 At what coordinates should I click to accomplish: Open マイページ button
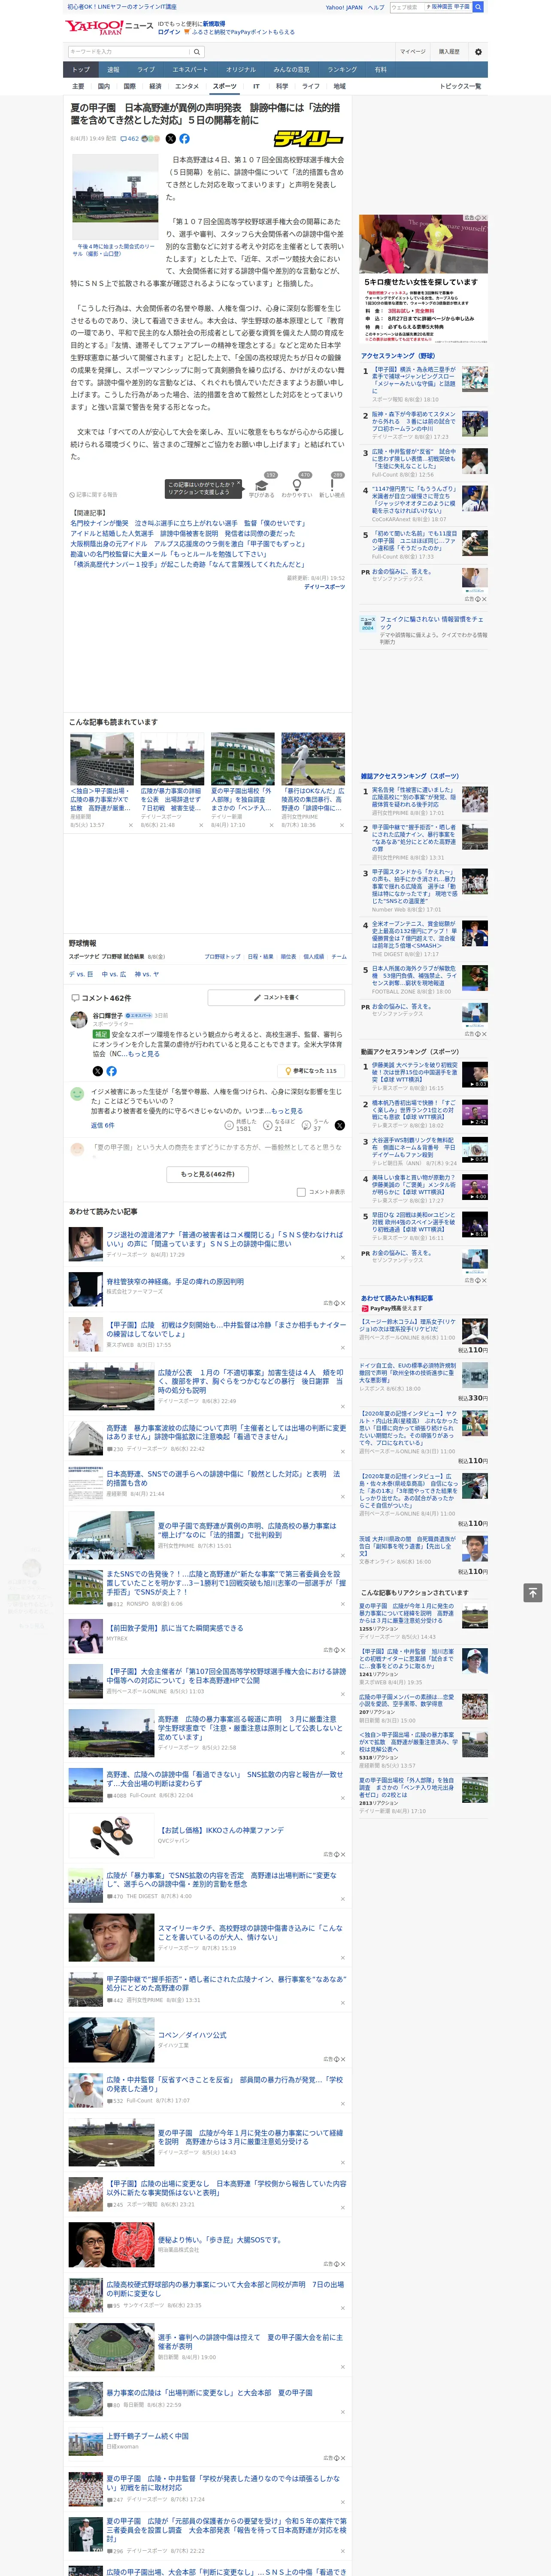pos(413,51)
